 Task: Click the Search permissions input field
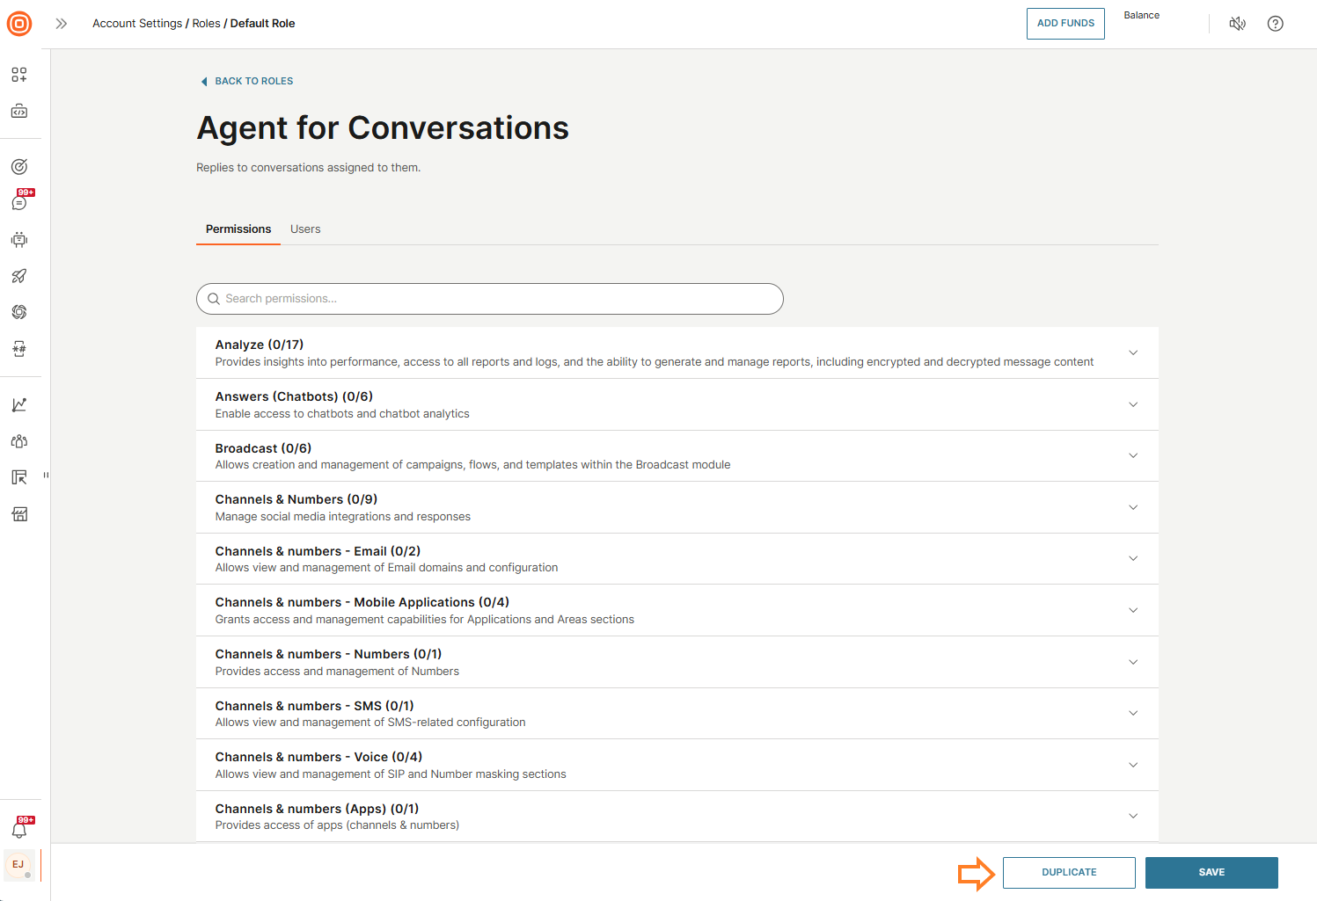490,299
